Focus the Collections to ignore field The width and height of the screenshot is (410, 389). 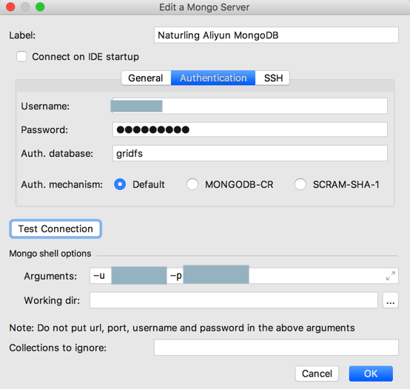276,348
